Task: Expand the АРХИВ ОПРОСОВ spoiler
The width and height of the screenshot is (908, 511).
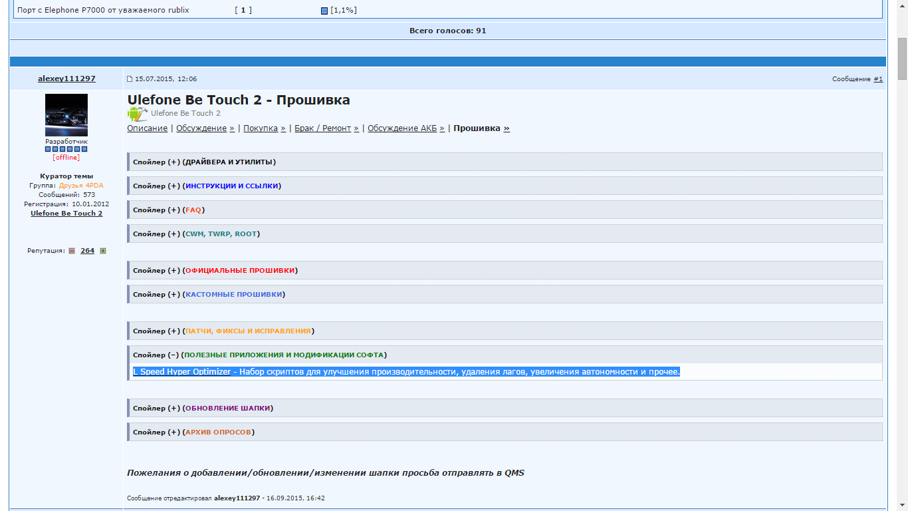Action: pos(505,432)
